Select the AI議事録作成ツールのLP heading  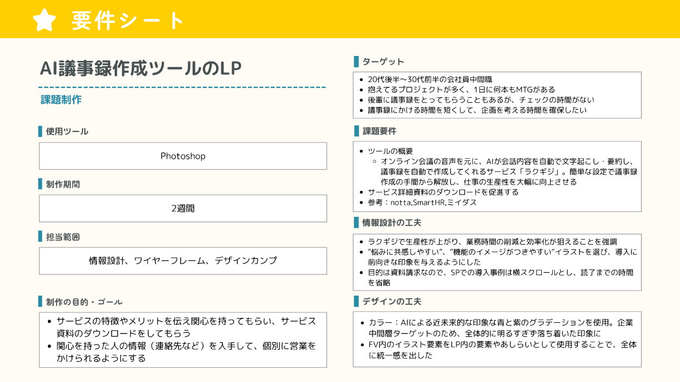pyautogui.click(x=141, y=68)
